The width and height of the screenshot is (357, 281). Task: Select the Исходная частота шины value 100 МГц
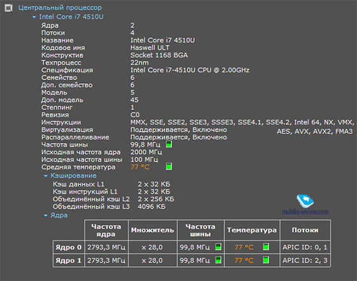(x=144, y=160)
